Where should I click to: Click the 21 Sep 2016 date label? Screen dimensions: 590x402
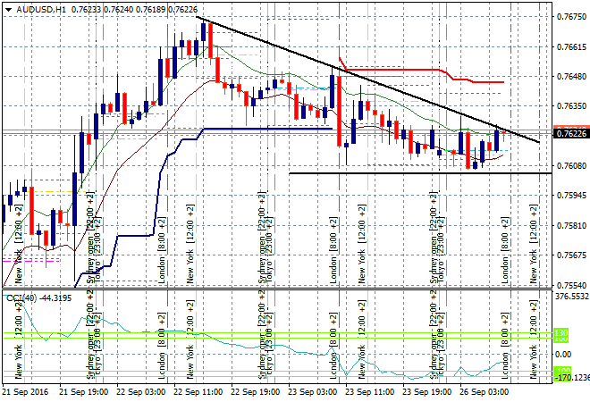[x=25, y=392]
